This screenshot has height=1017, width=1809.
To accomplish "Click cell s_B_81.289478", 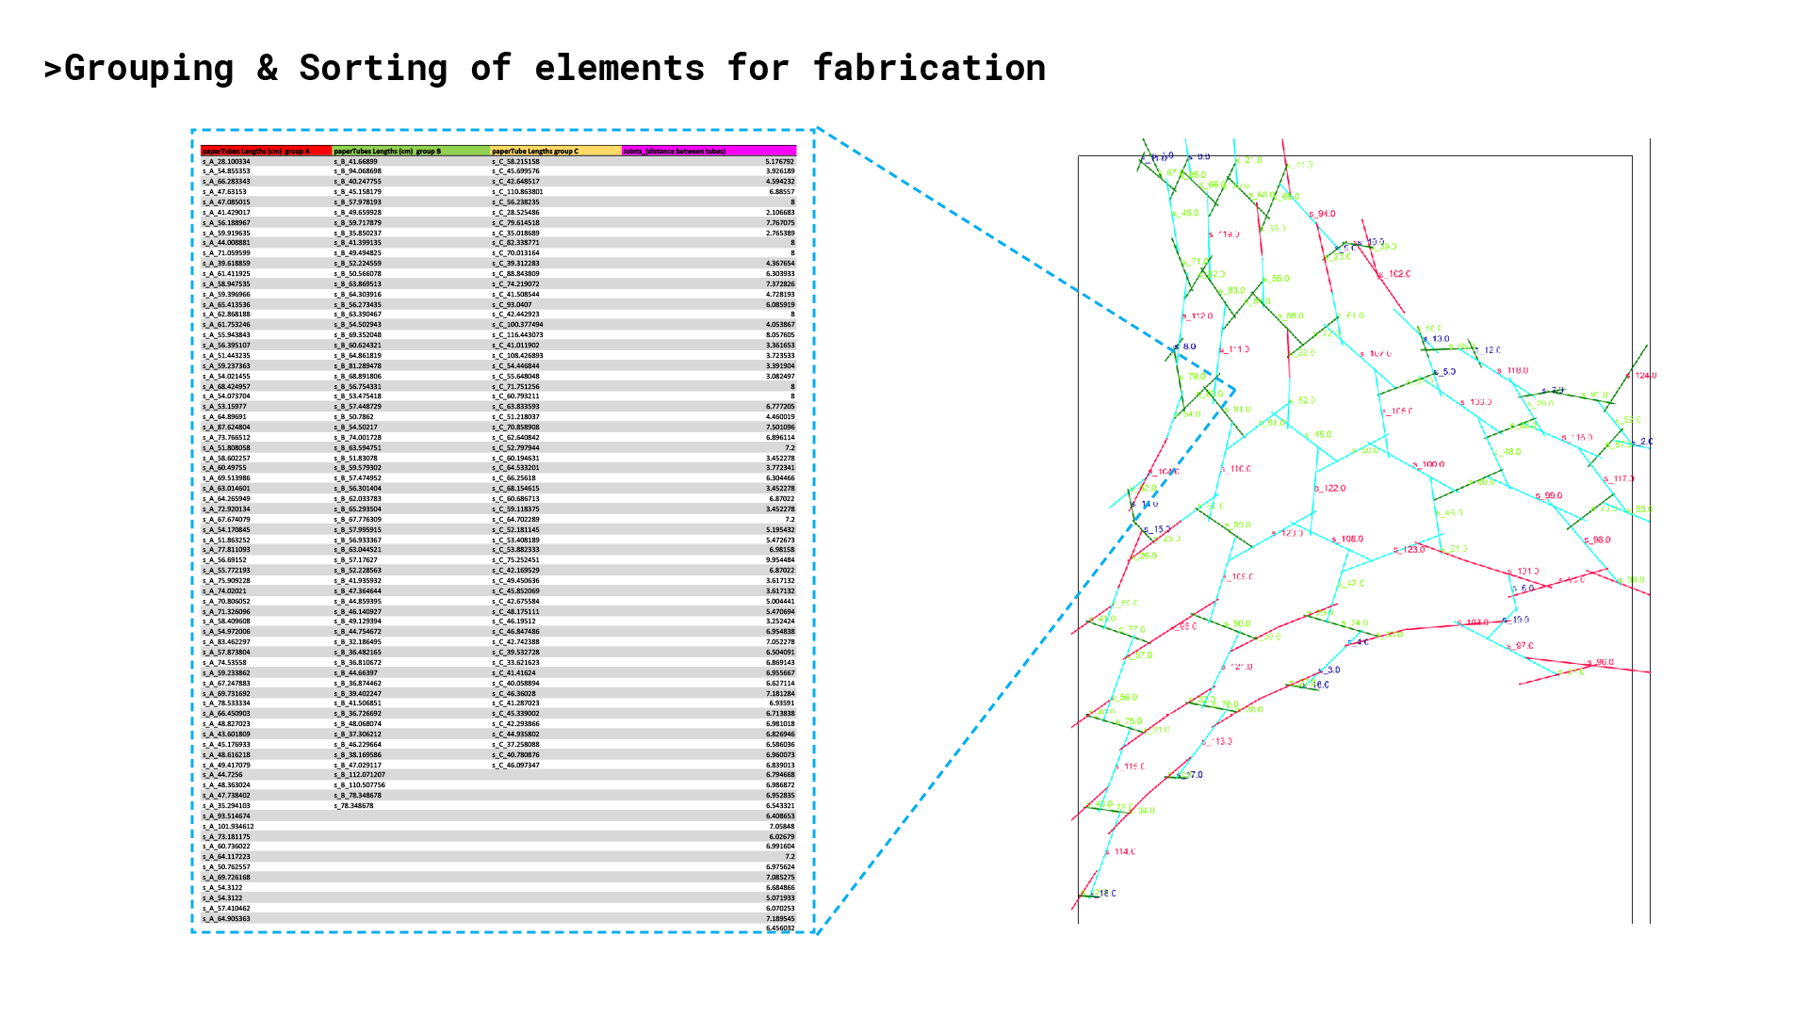I will point(358,366).
